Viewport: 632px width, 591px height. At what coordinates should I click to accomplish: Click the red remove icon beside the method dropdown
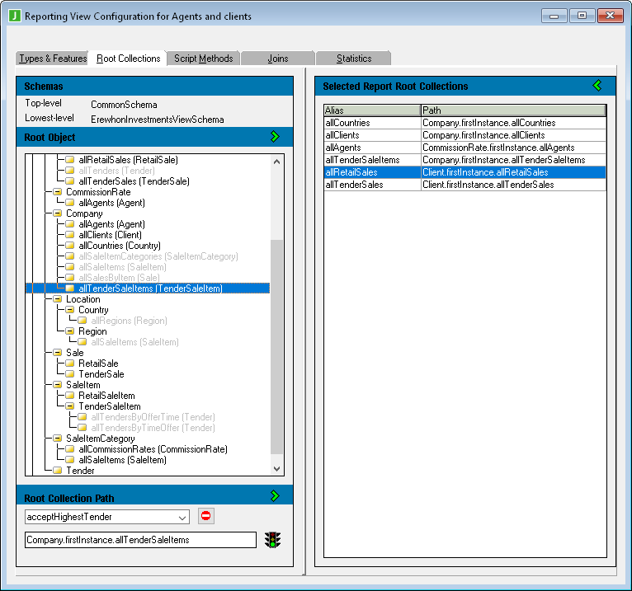coord(206,516)
